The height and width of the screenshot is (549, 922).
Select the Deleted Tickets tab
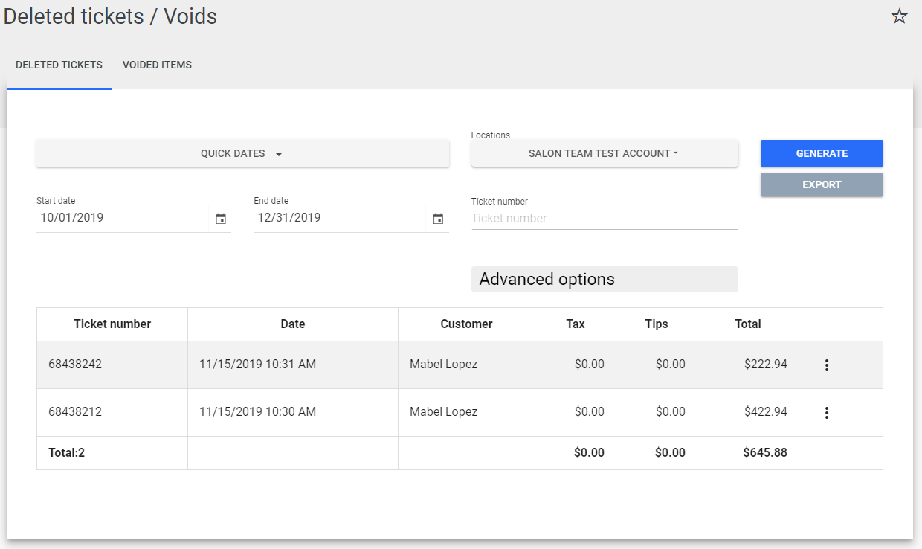click(x=59, y=65)
